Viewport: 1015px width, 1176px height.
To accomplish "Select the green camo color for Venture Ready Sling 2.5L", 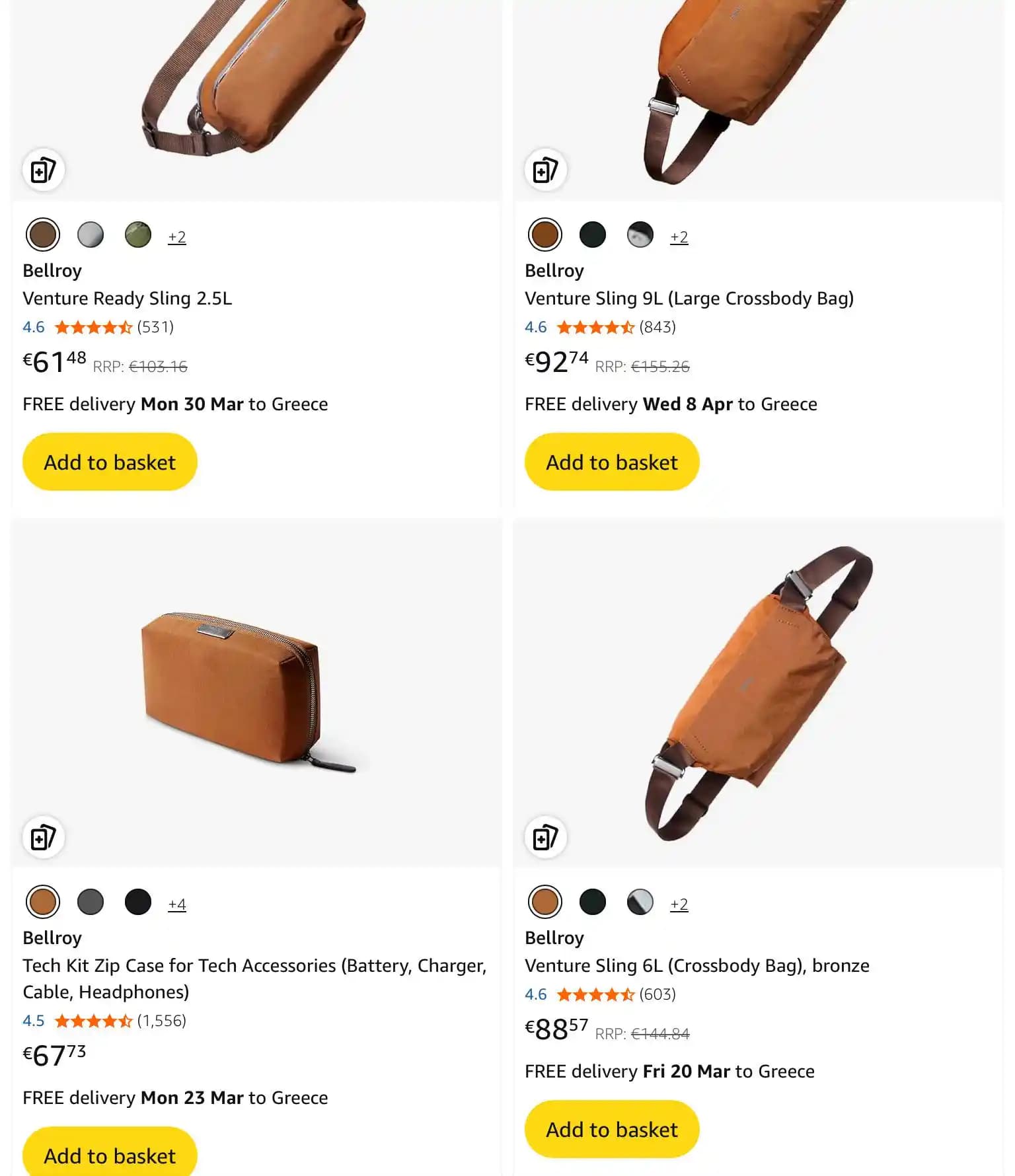I will (138, 235).
